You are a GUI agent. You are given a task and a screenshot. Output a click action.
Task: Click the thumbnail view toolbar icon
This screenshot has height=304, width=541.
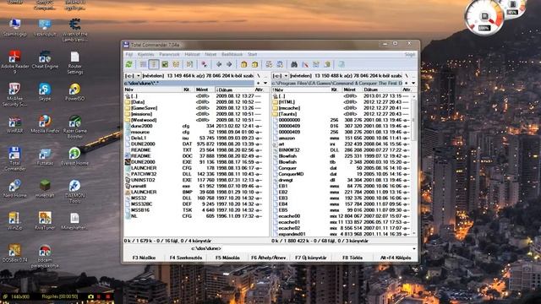click(x=165, y=64)
